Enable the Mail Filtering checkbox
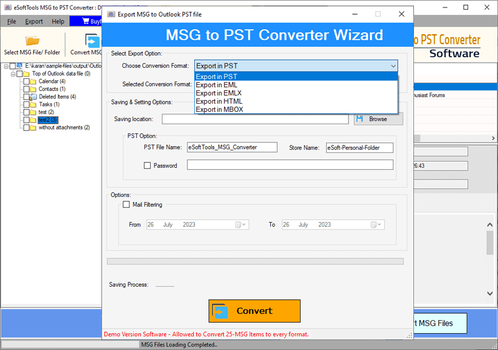This screenshot has width=498, height=350. (126, 205)
